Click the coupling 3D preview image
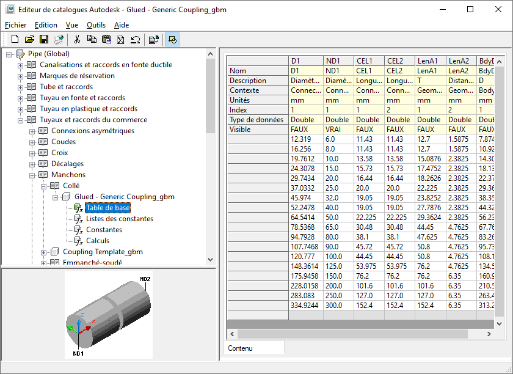 (109, 313)
